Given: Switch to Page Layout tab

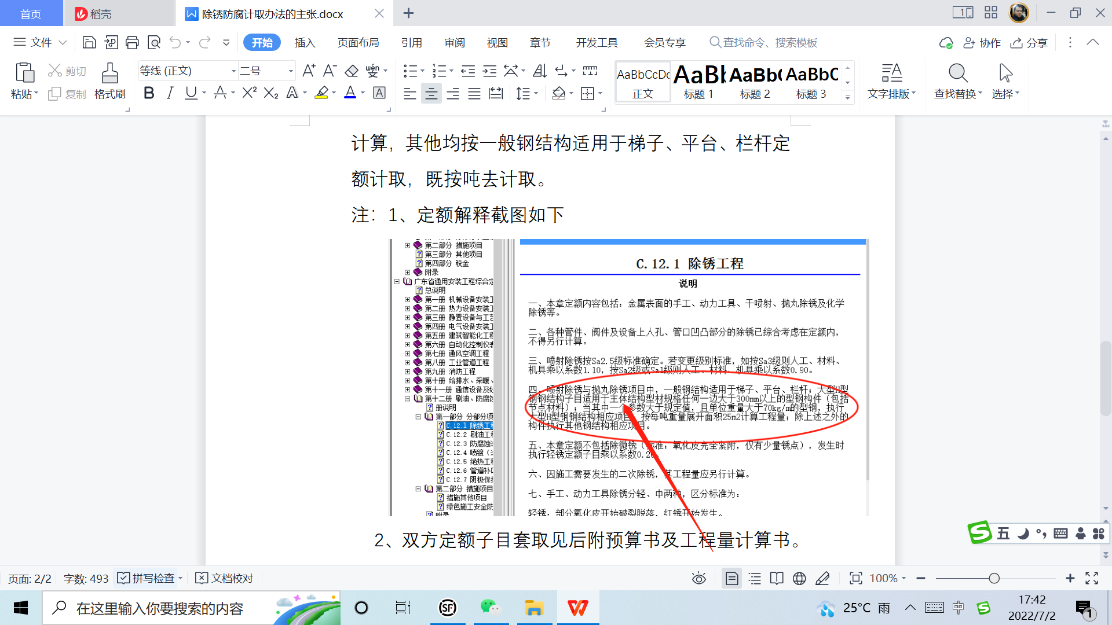Looking at the screenshot, I should point(359,43).
